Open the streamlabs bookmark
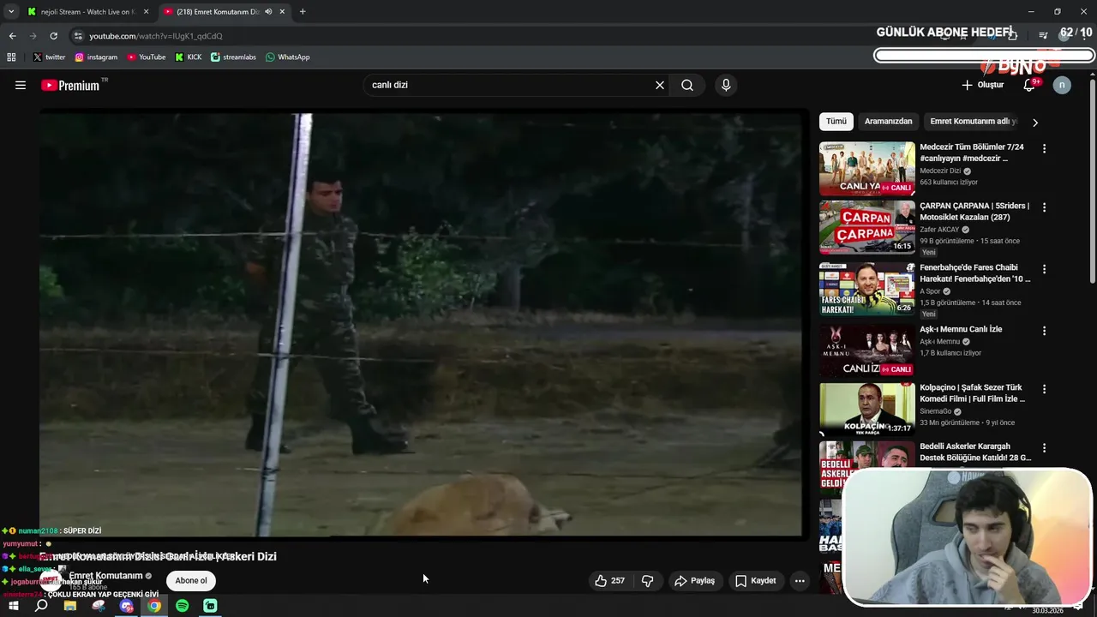The height and width of the screenshot is (617, 1097). point(234,57)
